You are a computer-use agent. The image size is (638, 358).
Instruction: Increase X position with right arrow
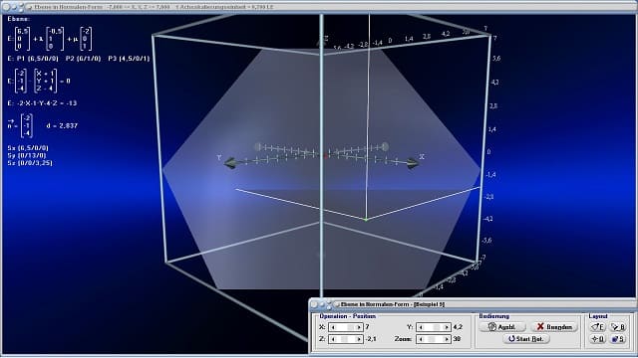(x=359, y=327)
